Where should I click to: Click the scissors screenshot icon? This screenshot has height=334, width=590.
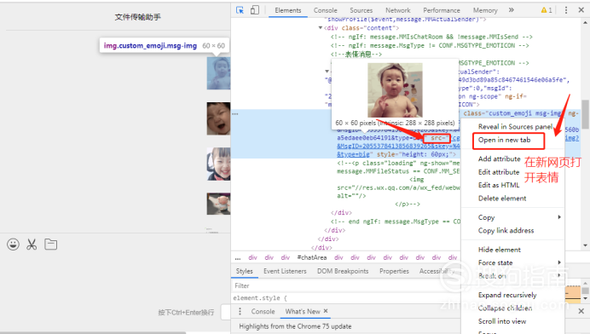tap(32, 245)
